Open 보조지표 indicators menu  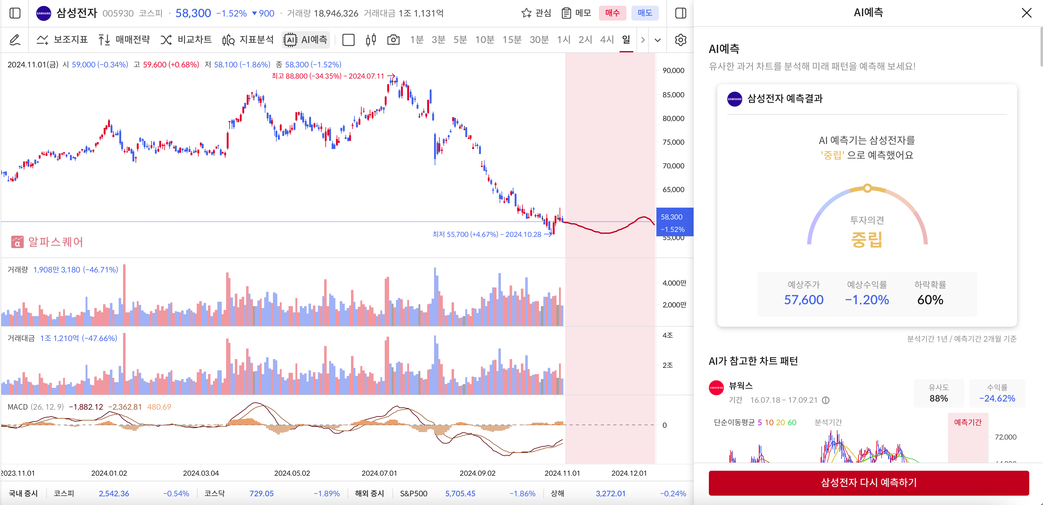coord(62,40)
